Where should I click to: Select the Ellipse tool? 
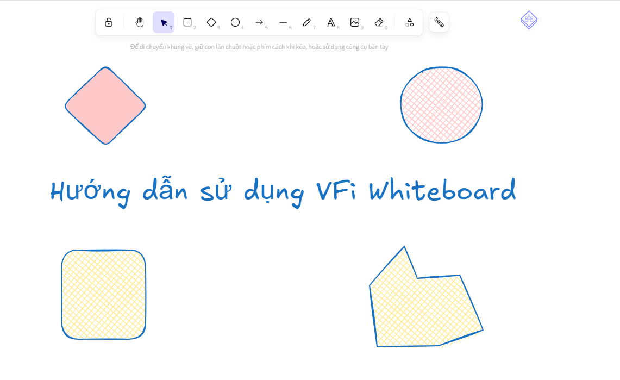pos(235,22)
